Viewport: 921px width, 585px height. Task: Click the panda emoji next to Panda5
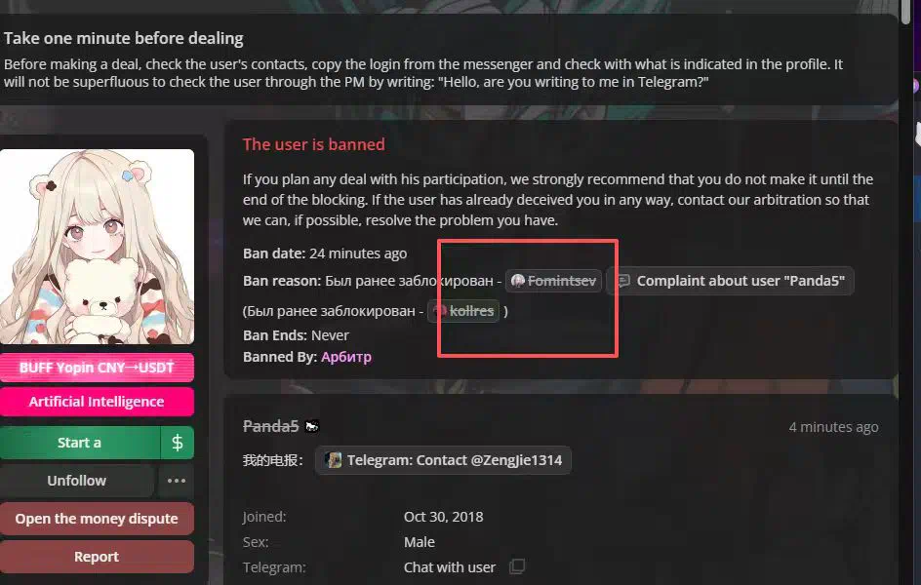(x=312, y=427)
